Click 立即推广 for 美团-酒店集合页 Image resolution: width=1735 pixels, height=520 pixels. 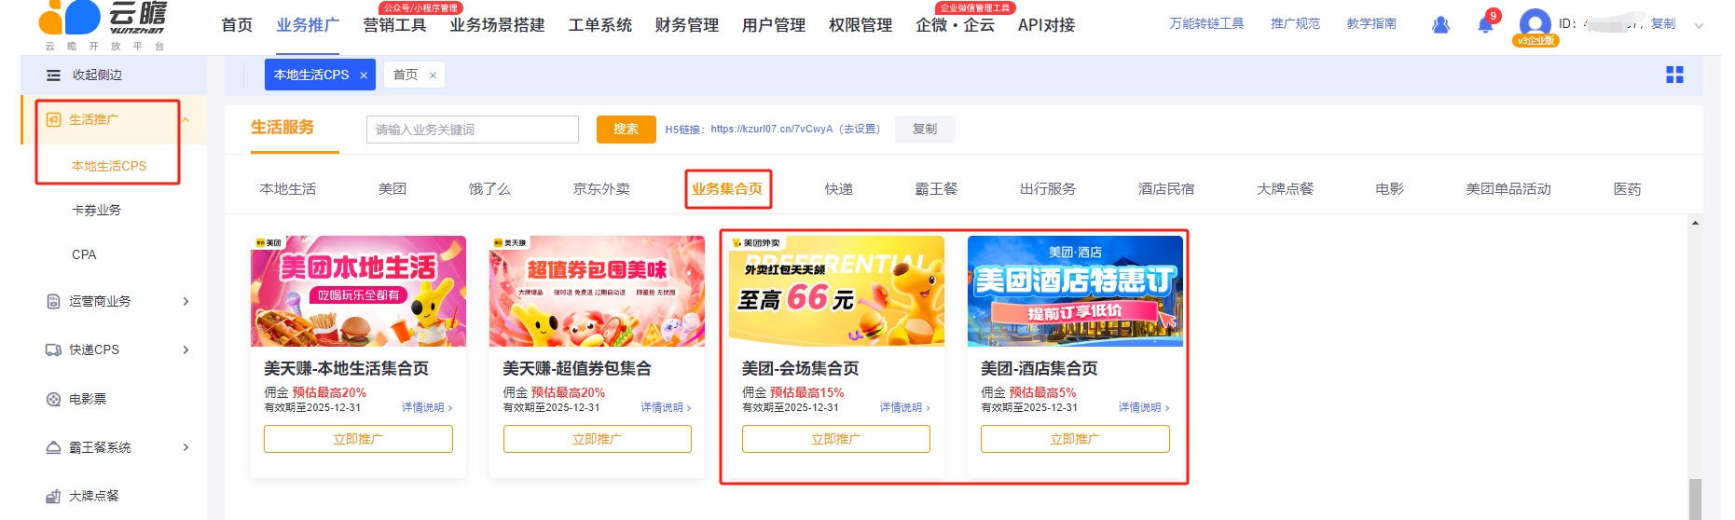[1075, 439]
